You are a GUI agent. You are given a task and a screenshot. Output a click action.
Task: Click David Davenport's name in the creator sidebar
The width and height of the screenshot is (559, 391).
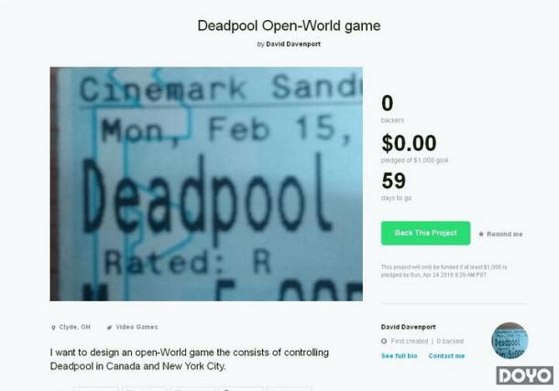click(408, 327)
